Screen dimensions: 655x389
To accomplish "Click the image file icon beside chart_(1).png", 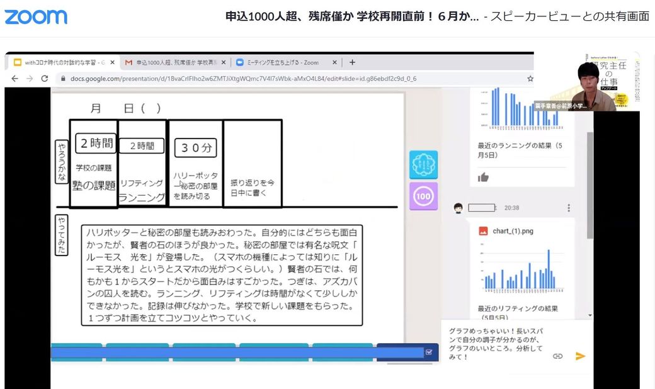I will 483,231.
